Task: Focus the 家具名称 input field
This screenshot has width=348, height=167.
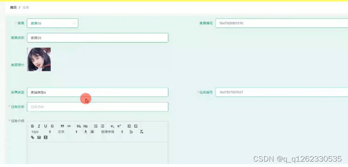Action: click(98, 38)
